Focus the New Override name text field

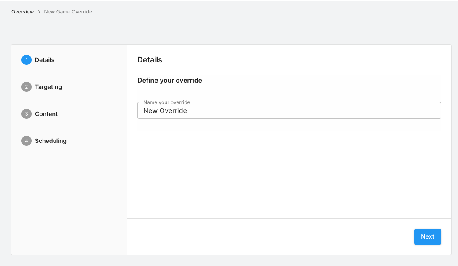pos(289,111)
